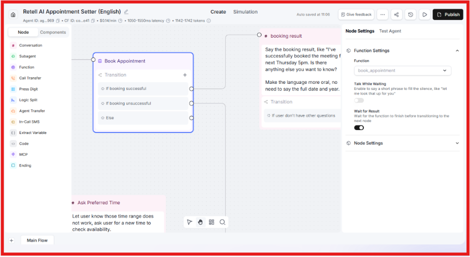Select the Else transition
The height and width of the screenshot is (257, 470).
click(143, 118)
